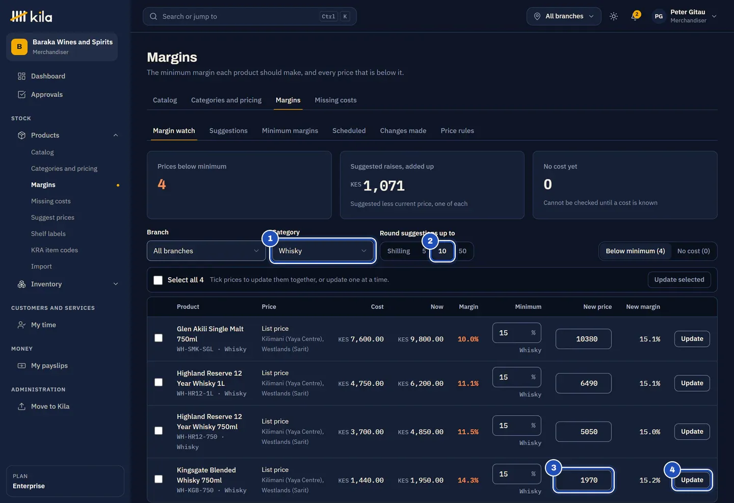Click the My time person icon
Viewport: 734px width, 503px height.
point(21,325)
